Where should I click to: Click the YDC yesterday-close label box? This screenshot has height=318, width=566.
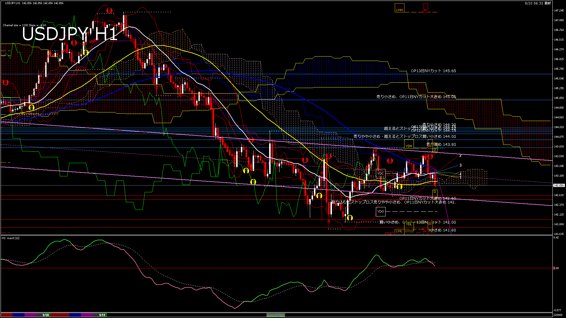pyautogui.click(x=381, y=173)
